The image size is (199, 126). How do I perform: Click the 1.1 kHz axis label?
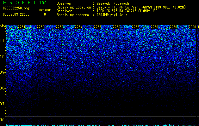[x=3, y=41]
